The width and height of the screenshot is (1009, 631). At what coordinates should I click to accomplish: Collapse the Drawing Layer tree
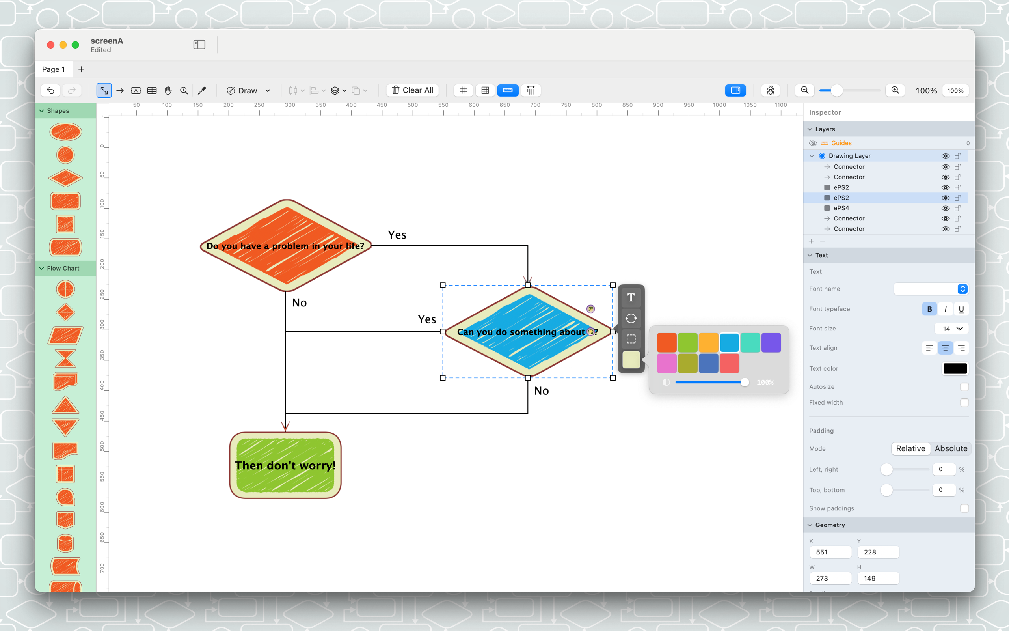812,156
